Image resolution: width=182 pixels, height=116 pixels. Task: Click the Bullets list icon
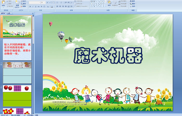tap(58, 3)
